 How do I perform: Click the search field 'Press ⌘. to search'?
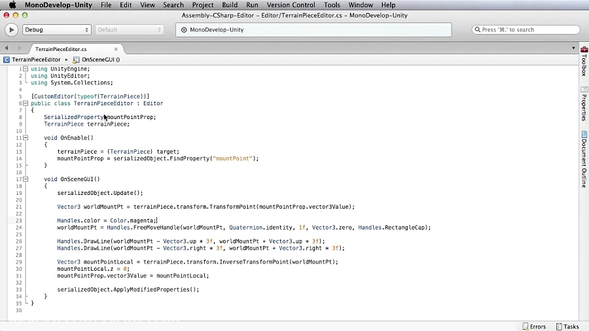[x=526, y=29]
